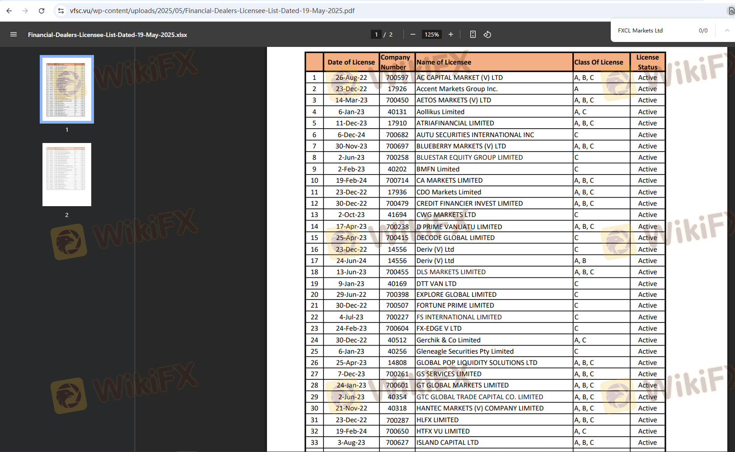Click the Financial-Dealers-Licensee-List file title
Image resolution: width=735 pixels, height=452 pixels.
click(108, 35)
